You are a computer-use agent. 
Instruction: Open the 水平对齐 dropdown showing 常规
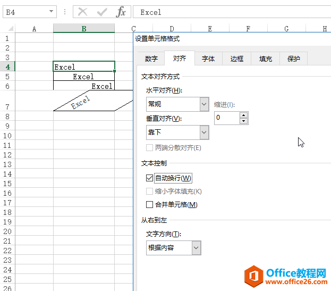point(177,104)
